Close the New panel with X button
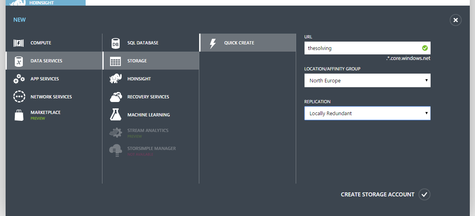Viewport: 475px width, 216px height. click(x=455, y=20)
